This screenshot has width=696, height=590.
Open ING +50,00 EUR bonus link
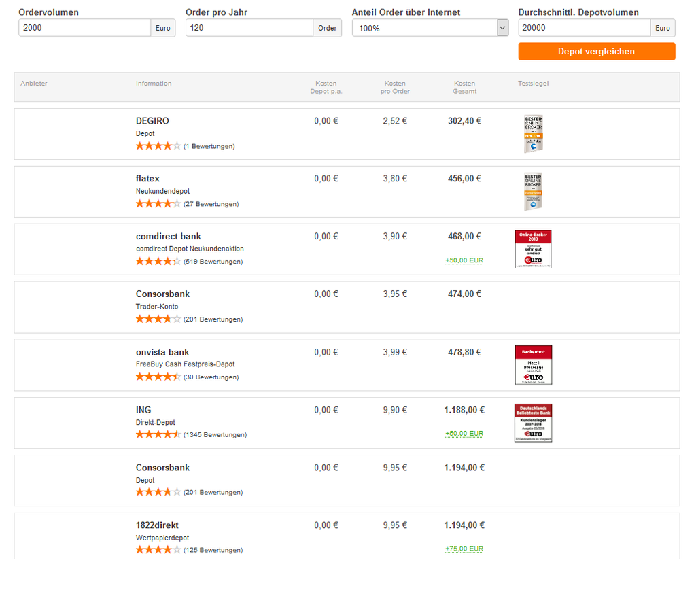click(464, 434)
